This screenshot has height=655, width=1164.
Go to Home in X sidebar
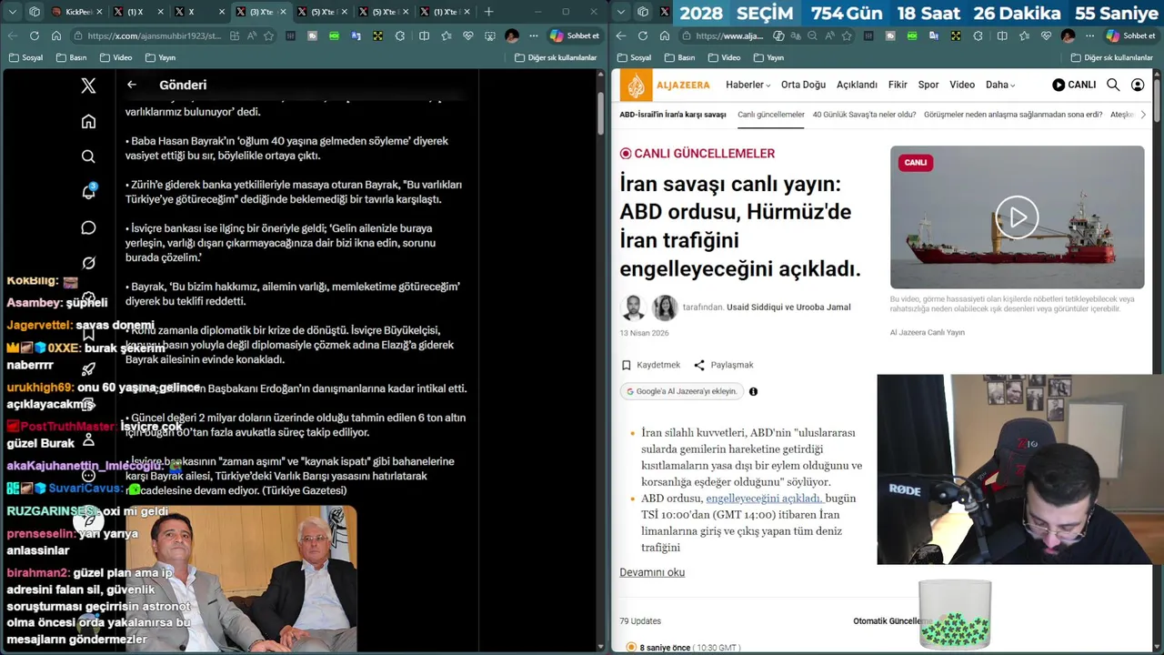tap(88, 121)
